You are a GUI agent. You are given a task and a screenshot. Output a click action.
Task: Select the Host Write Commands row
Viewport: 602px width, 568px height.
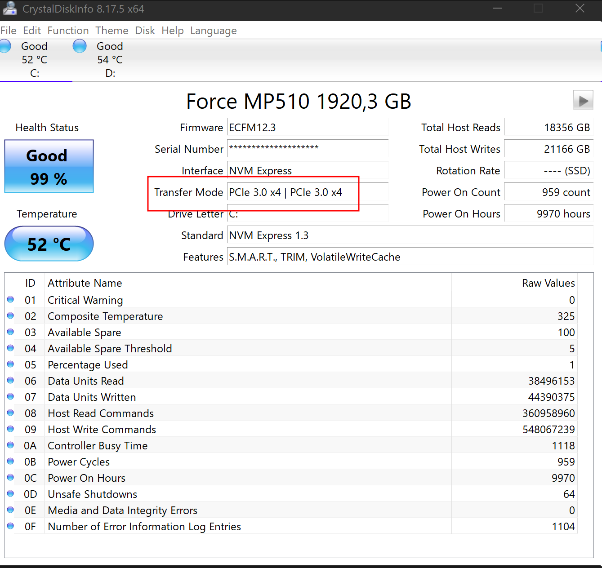(x=291, y=430)
